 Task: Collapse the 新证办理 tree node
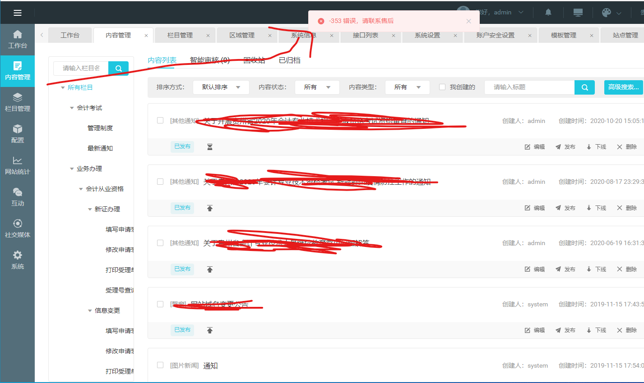(90, 210)
